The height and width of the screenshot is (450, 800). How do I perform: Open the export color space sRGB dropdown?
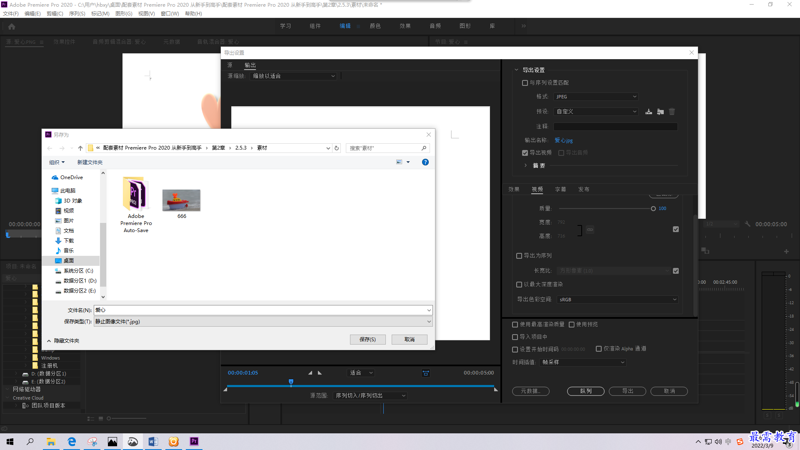point(617,300)
